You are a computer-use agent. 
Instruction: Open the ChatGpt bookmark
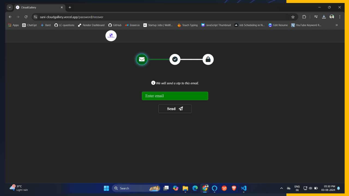tap(29, 25)
